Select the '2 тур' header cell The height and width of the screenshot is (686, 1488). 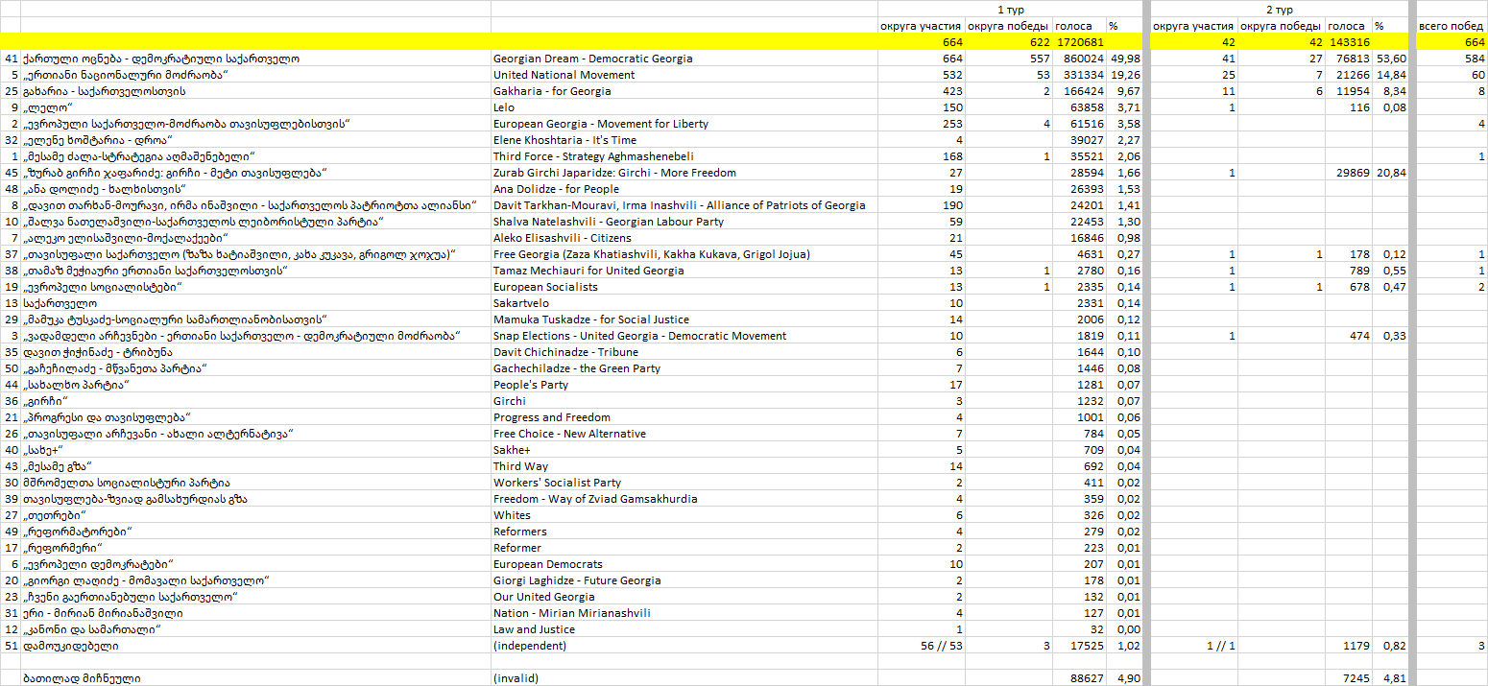point(1280,10)
